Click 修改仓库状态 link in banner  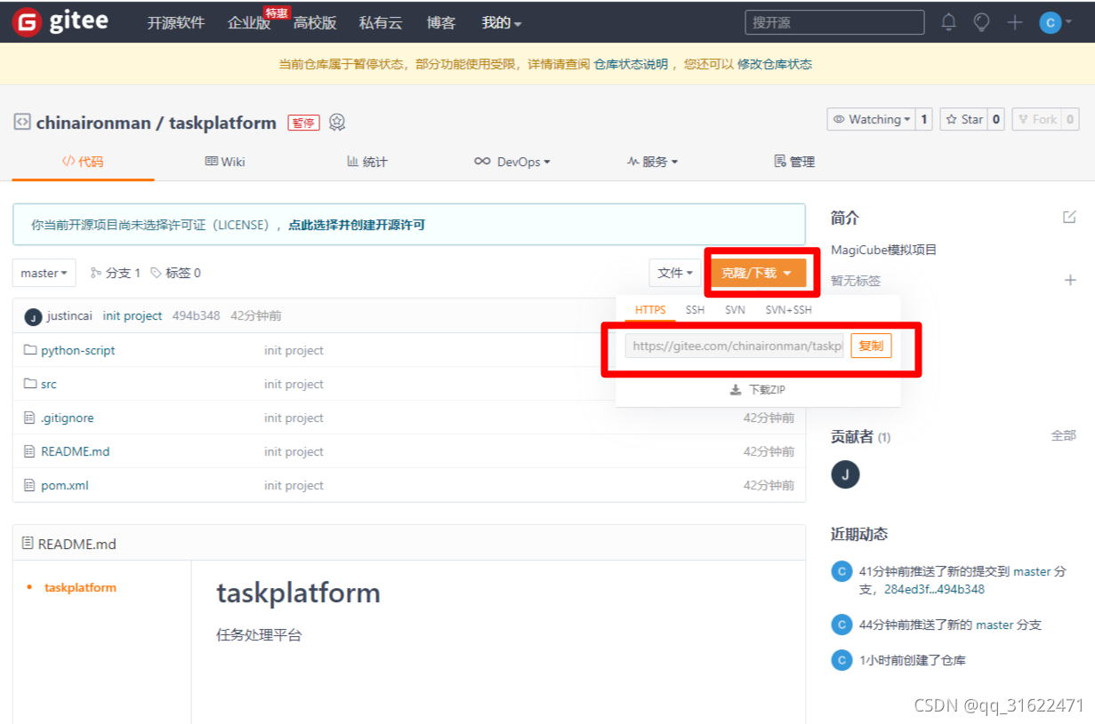coord(775,64)
